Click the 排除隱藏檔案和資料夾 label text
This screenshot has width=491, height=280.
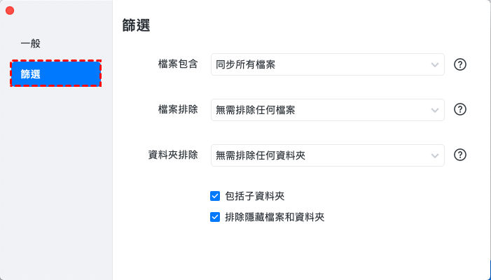[275, 217]
